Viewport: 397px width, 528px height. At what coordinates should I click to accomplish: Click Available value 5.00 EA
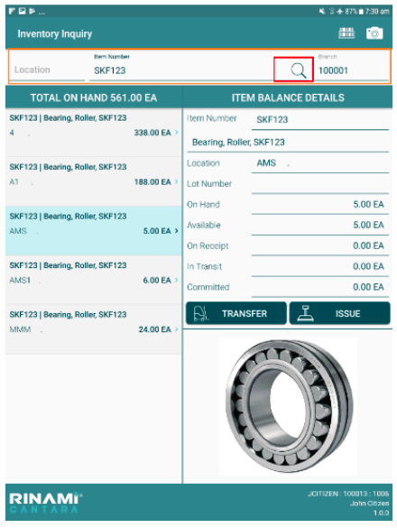click(x=368, y=225)
